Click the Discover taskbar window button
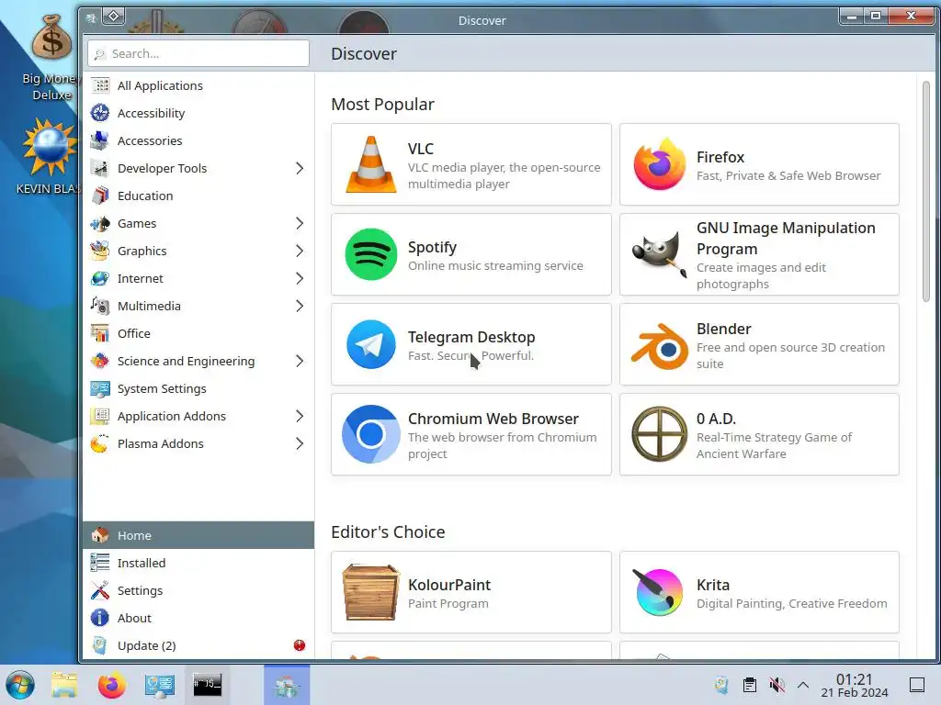The height and width of the screenshot is (705, 941). pyautogui.click(x=287, y=685)
